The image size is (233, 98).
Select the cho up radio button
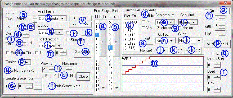click(x=158, y=27)
